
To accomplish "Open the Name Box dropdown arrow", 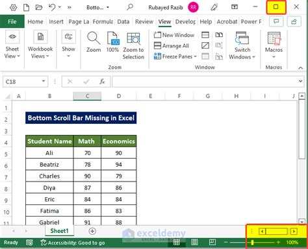I will click(x=44, y=81).
